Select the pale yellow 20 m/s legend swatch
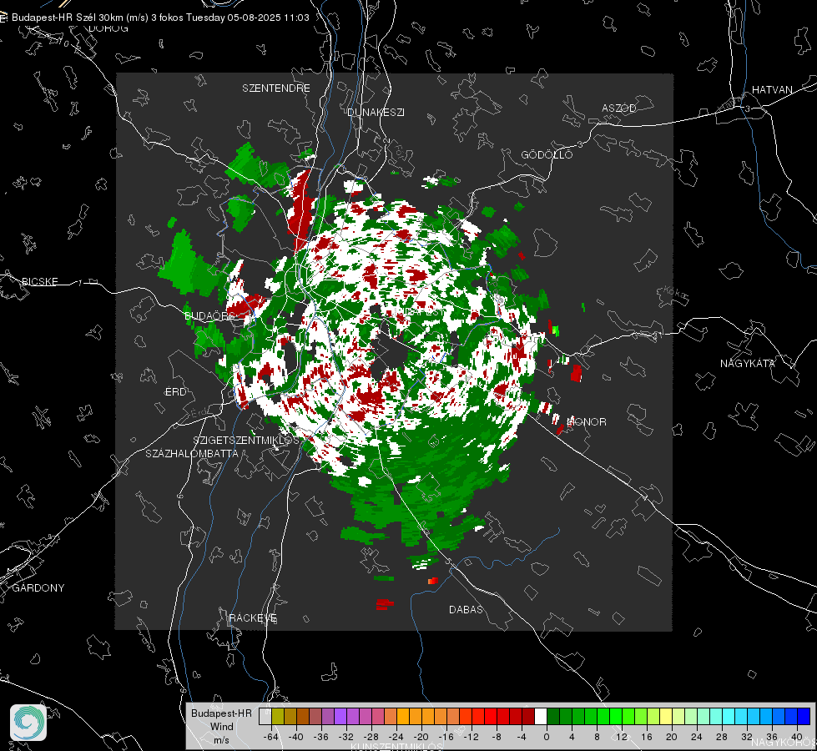This screenshot has height=751, width=817. click(667, 717)
